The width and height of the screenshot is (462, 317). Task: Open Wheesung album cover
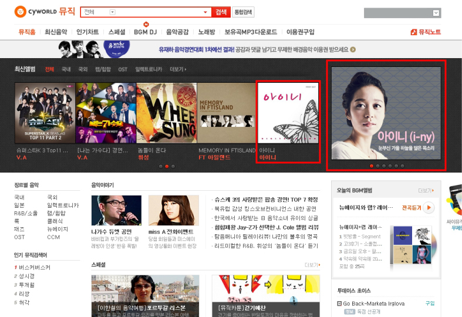click(167, 113)
